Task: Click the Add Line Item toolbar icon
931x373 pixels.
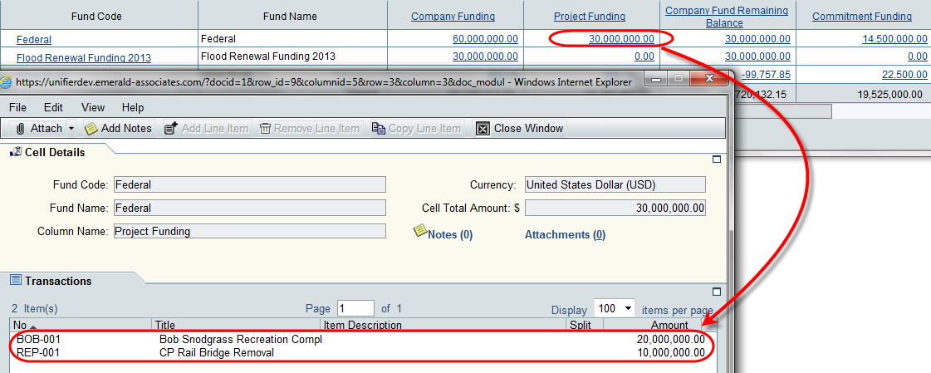Action: click(x=171, y=128)
